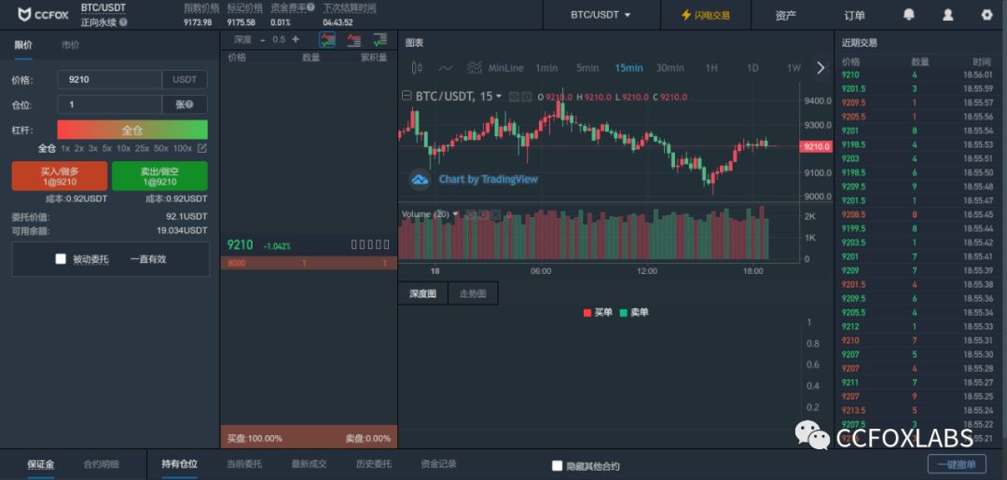Image resolution: width=1007 pixels, height=480 pixels.
Task: Select 100x leverage
Action: tap(183, 148)
